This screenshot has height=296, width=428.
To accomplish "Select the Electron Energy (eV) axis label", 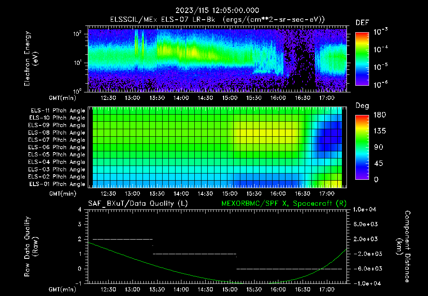I will 31,59.
